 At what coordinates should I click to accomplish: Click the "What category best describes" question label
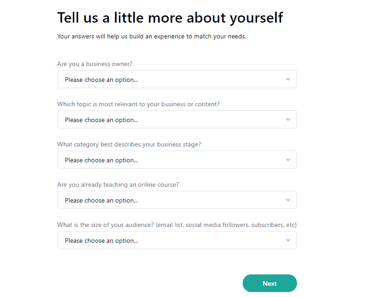[x=129, y=144]
